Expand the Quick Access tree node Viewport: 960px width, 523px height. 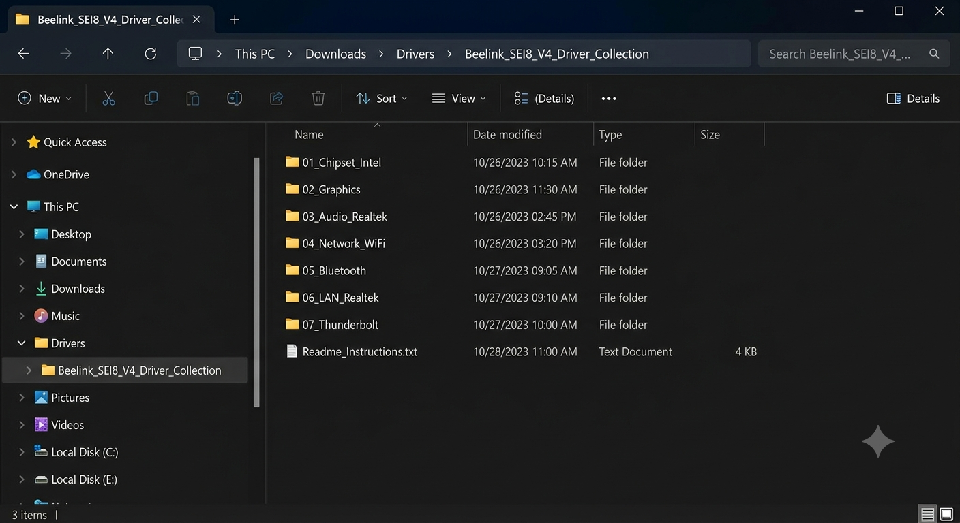[x=14, y=142]
